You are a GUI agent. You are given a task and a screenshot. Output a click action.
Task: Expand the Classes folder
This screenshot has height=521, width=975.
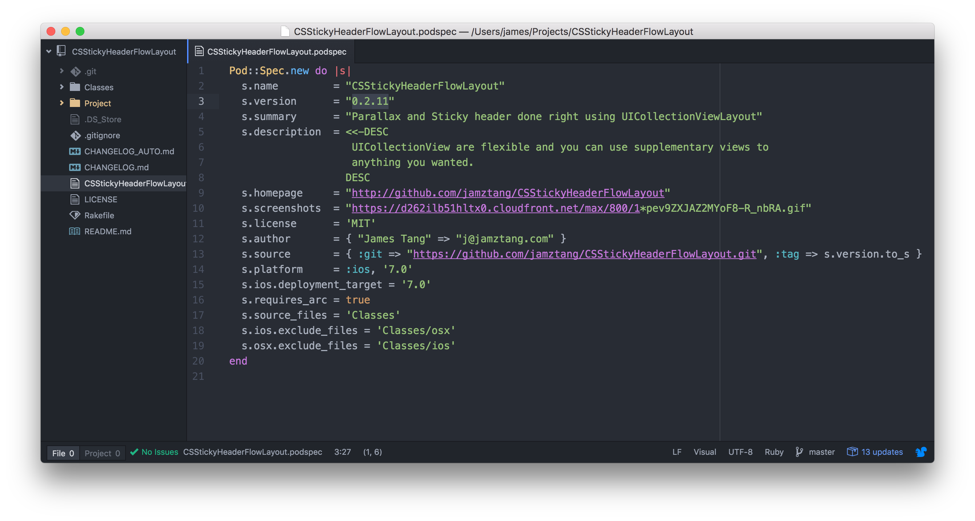[62, 87]
